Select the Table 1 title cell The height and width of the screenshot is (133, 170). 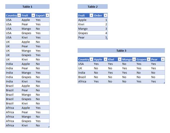pyautogui.click(x=27, y=7)
